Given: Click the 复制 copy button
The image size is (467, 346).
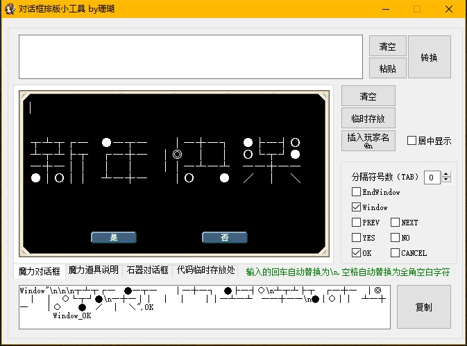Looking at the screenshot, I should click(423, 306).
